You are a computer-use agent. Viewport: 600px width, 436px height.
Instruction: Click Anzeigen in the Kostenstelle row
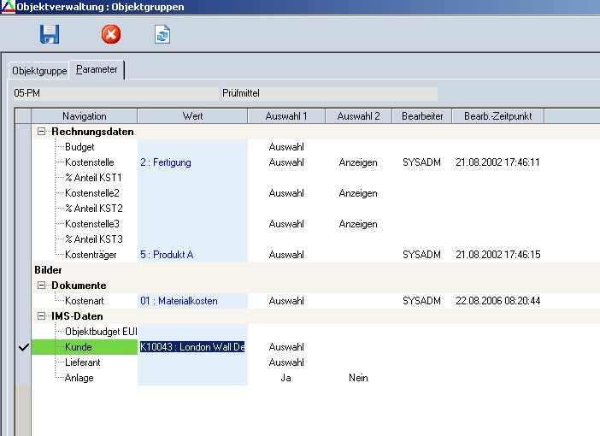pyautogui.click(x=358, y=162)
